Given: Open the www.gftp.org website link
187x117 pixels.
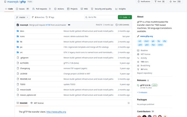Looking at the screenshot, I should click(146, 36).
